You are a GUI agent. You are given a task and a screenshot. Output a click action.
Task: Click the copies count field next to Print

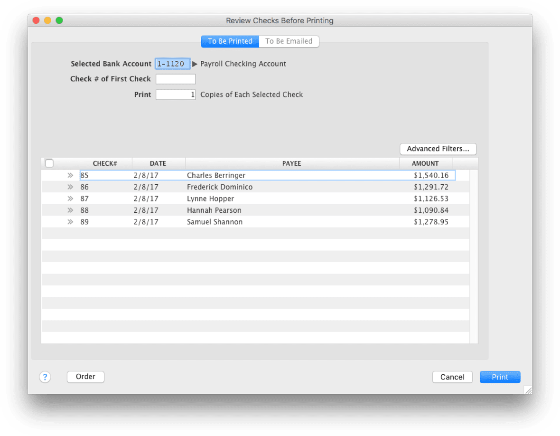(176, 95)
